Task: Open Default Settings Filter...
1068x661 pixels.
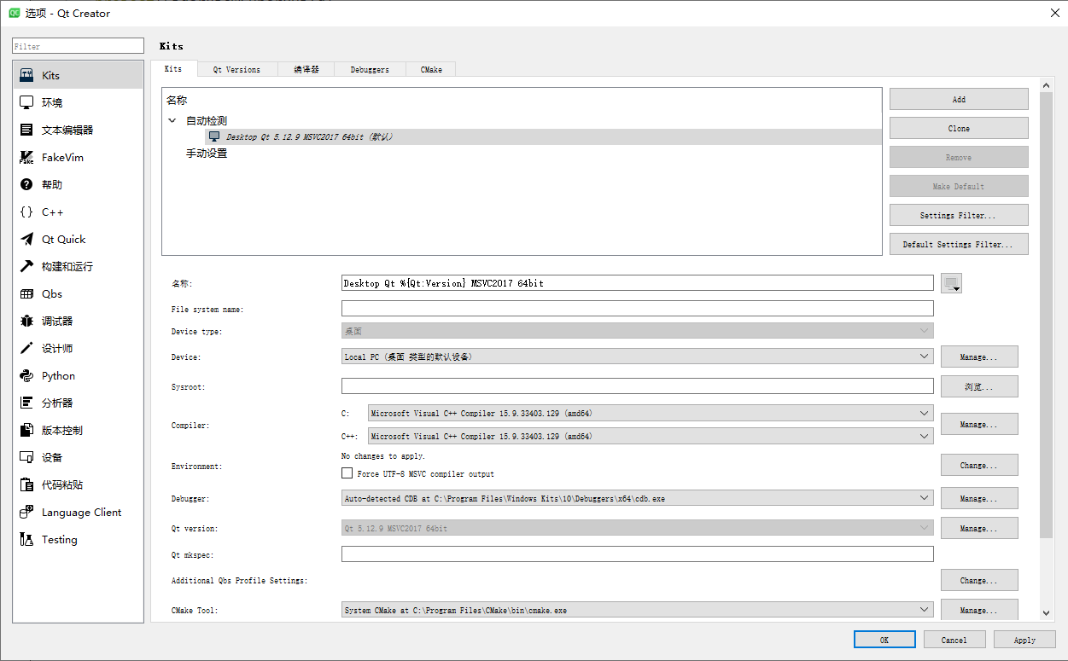Action: tap(959, 244)
